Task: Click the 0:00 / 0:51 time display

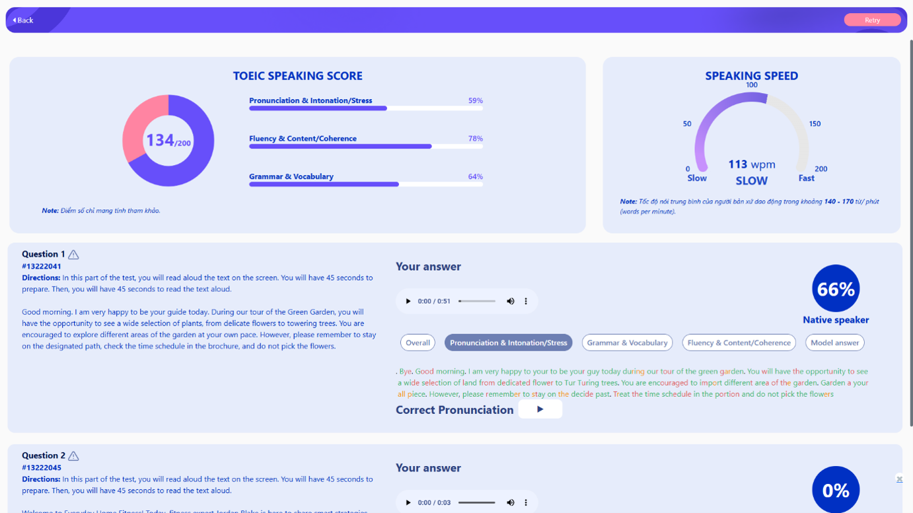Action: tap(434, 301)
